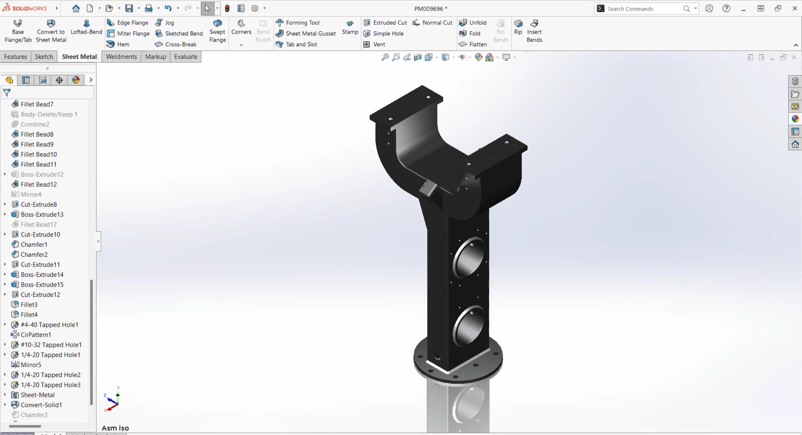
Task: Select Chamfer1 in the feature tree
Action: point(34,244)
